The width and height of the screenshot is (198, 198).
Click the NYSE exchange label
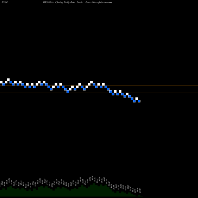(5, 2)
